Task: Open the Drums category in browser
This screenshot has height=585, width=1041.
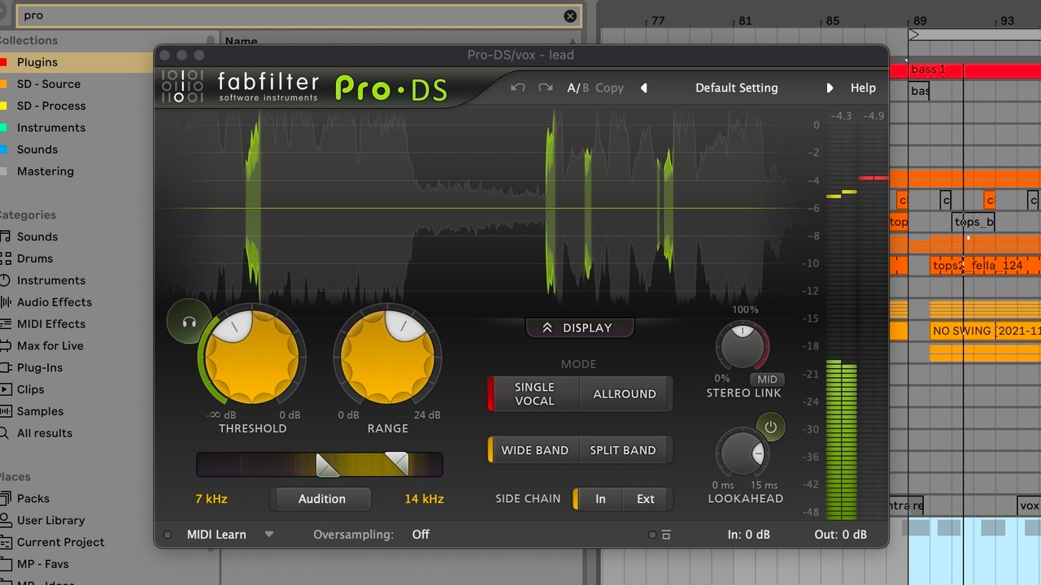Action: pyautogui.click(x=35, y=258)
